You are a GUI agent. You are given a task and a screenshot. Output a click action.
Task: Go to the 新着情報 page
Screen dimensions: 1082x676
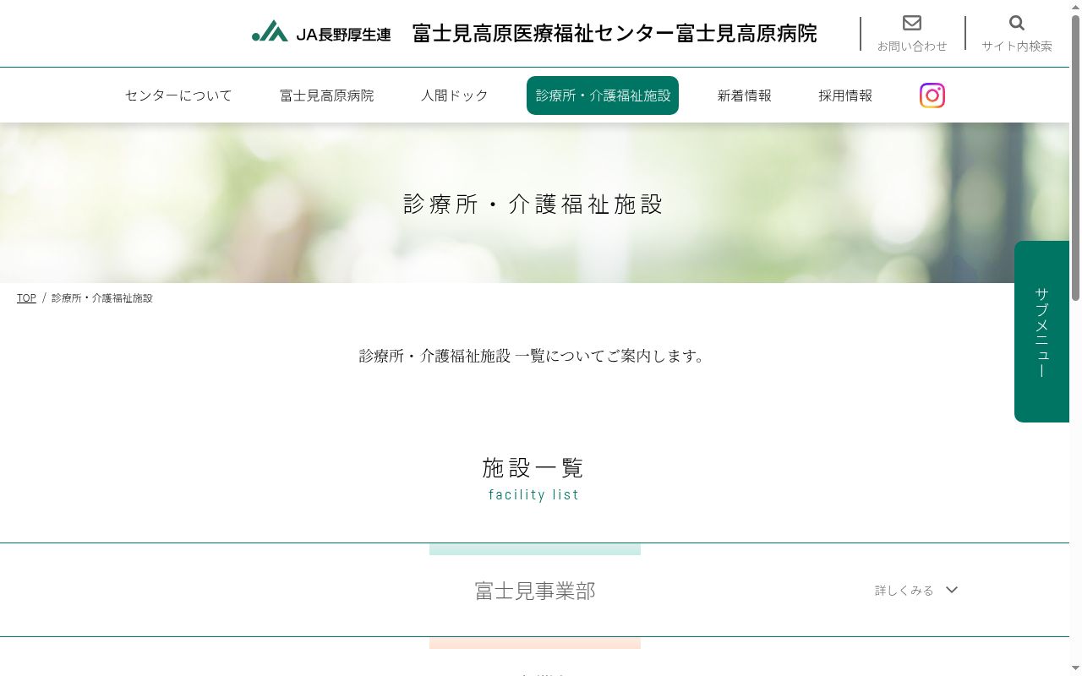(744, 95)
